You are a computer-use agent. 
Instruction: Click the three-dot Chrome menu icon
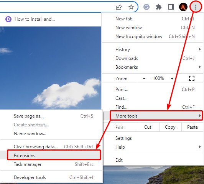click(x=196, y=7)
